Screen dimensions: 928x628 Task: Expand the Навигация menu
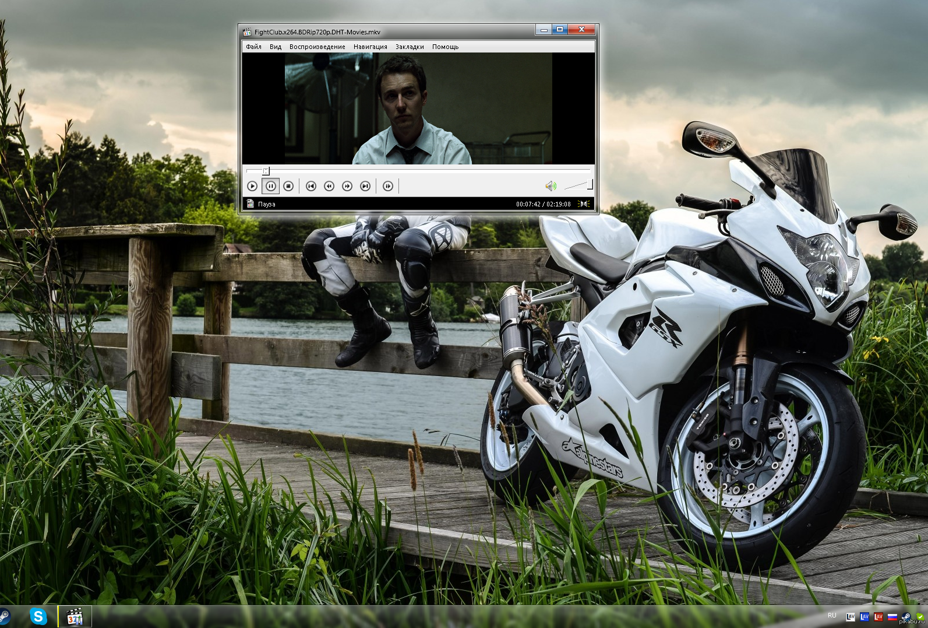point(370,47)
